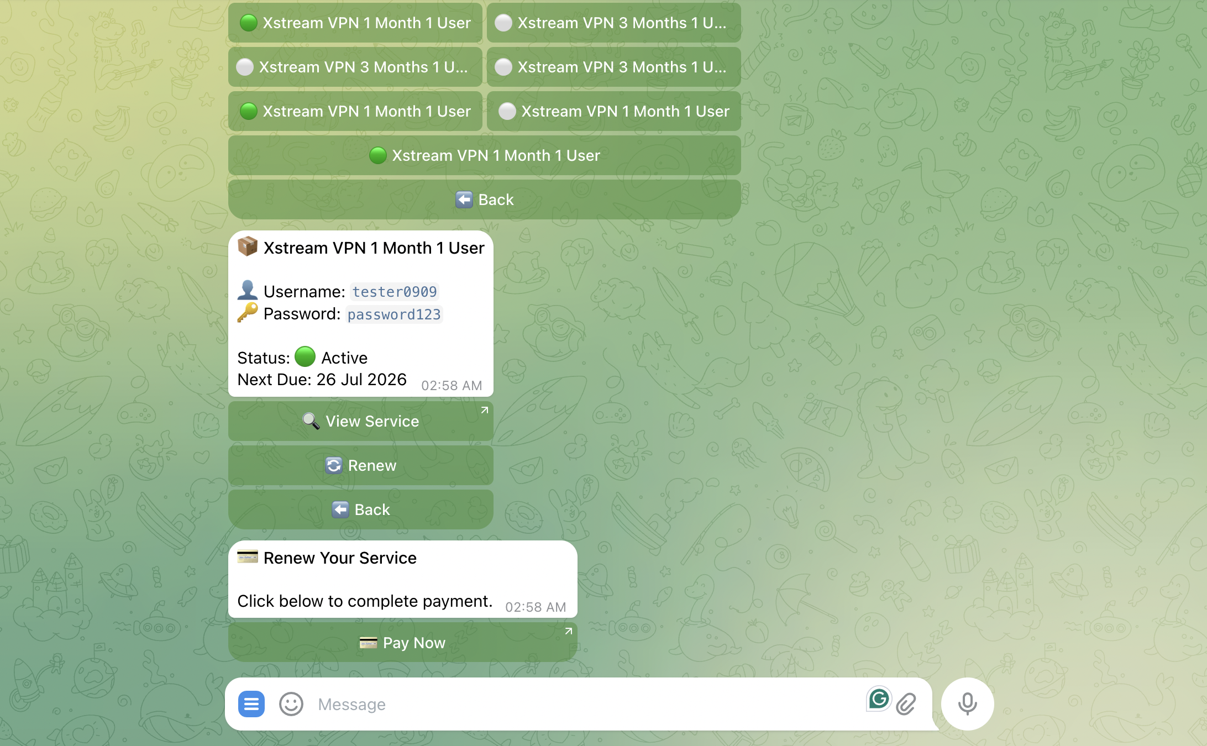Attach a file with the paperclip icon
Image resolution: width=1207 pixels, height=746 pixels.
point(906,704)
